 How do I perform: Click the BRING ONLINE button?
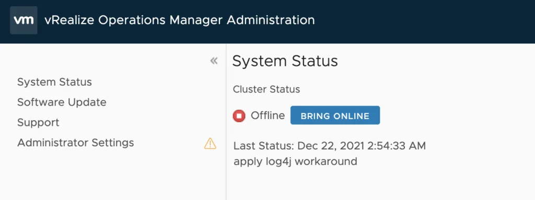pos(335,115)
